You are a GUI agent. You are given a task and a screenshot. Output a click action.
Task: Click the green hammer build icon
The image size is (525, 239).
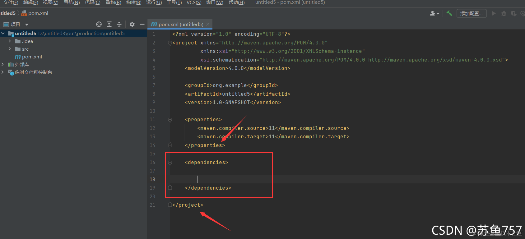click(449, 13)
